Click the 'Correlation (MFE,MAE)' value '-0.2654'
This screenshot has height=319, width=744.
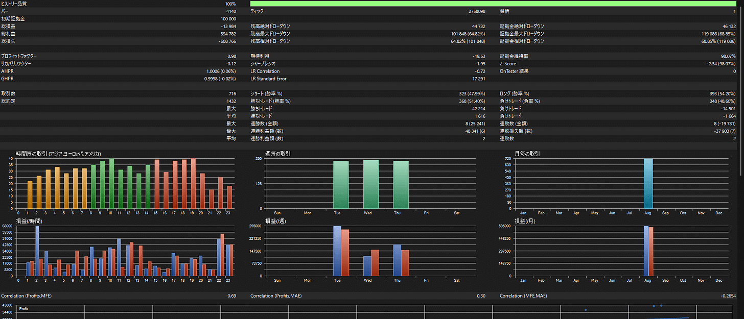click(x=728, y=296)
